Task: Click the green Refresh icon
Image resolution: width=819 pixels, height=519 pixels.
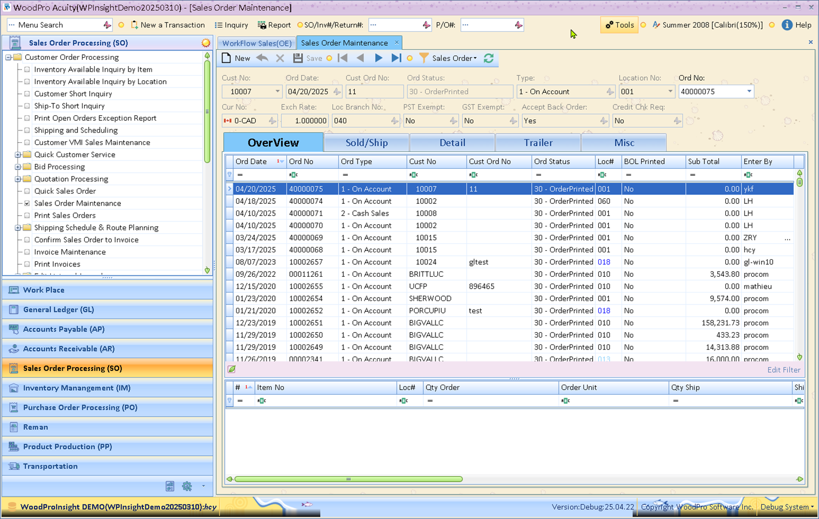Action: (x=489, y=58)
